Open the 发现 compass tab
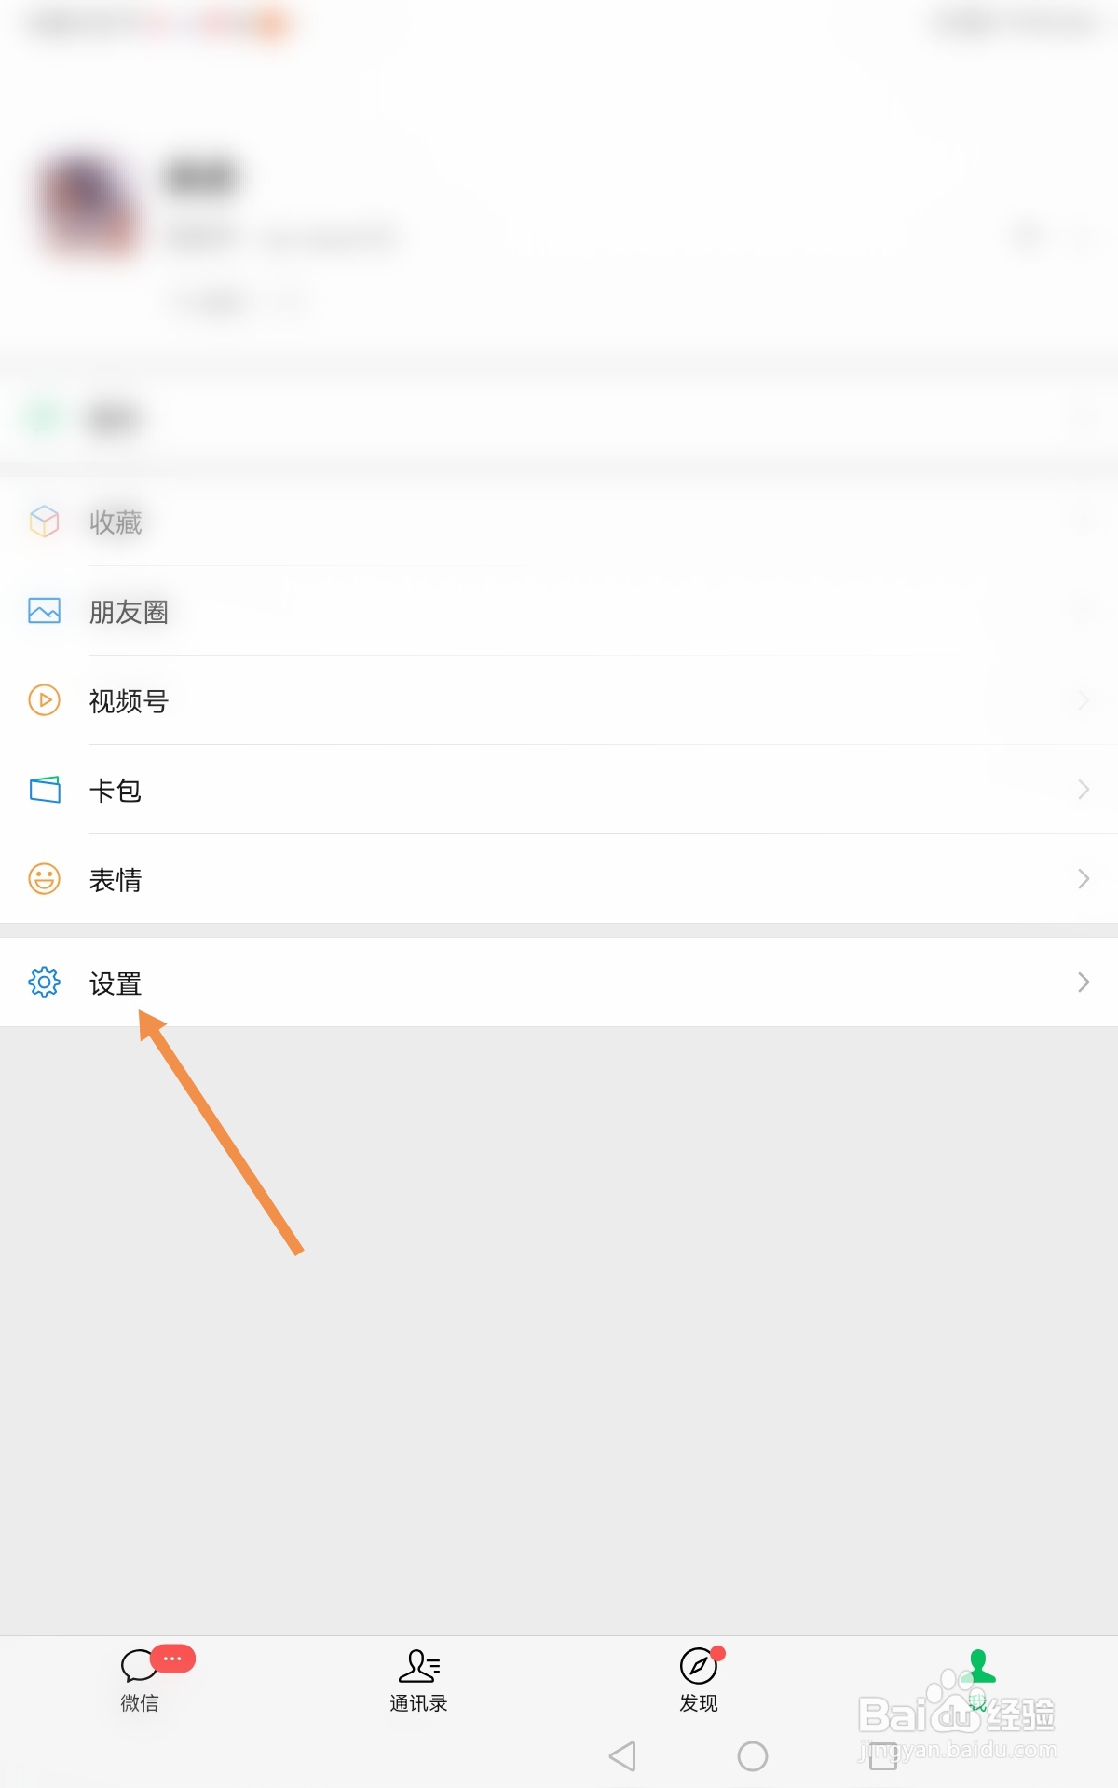 point(699,1680)
